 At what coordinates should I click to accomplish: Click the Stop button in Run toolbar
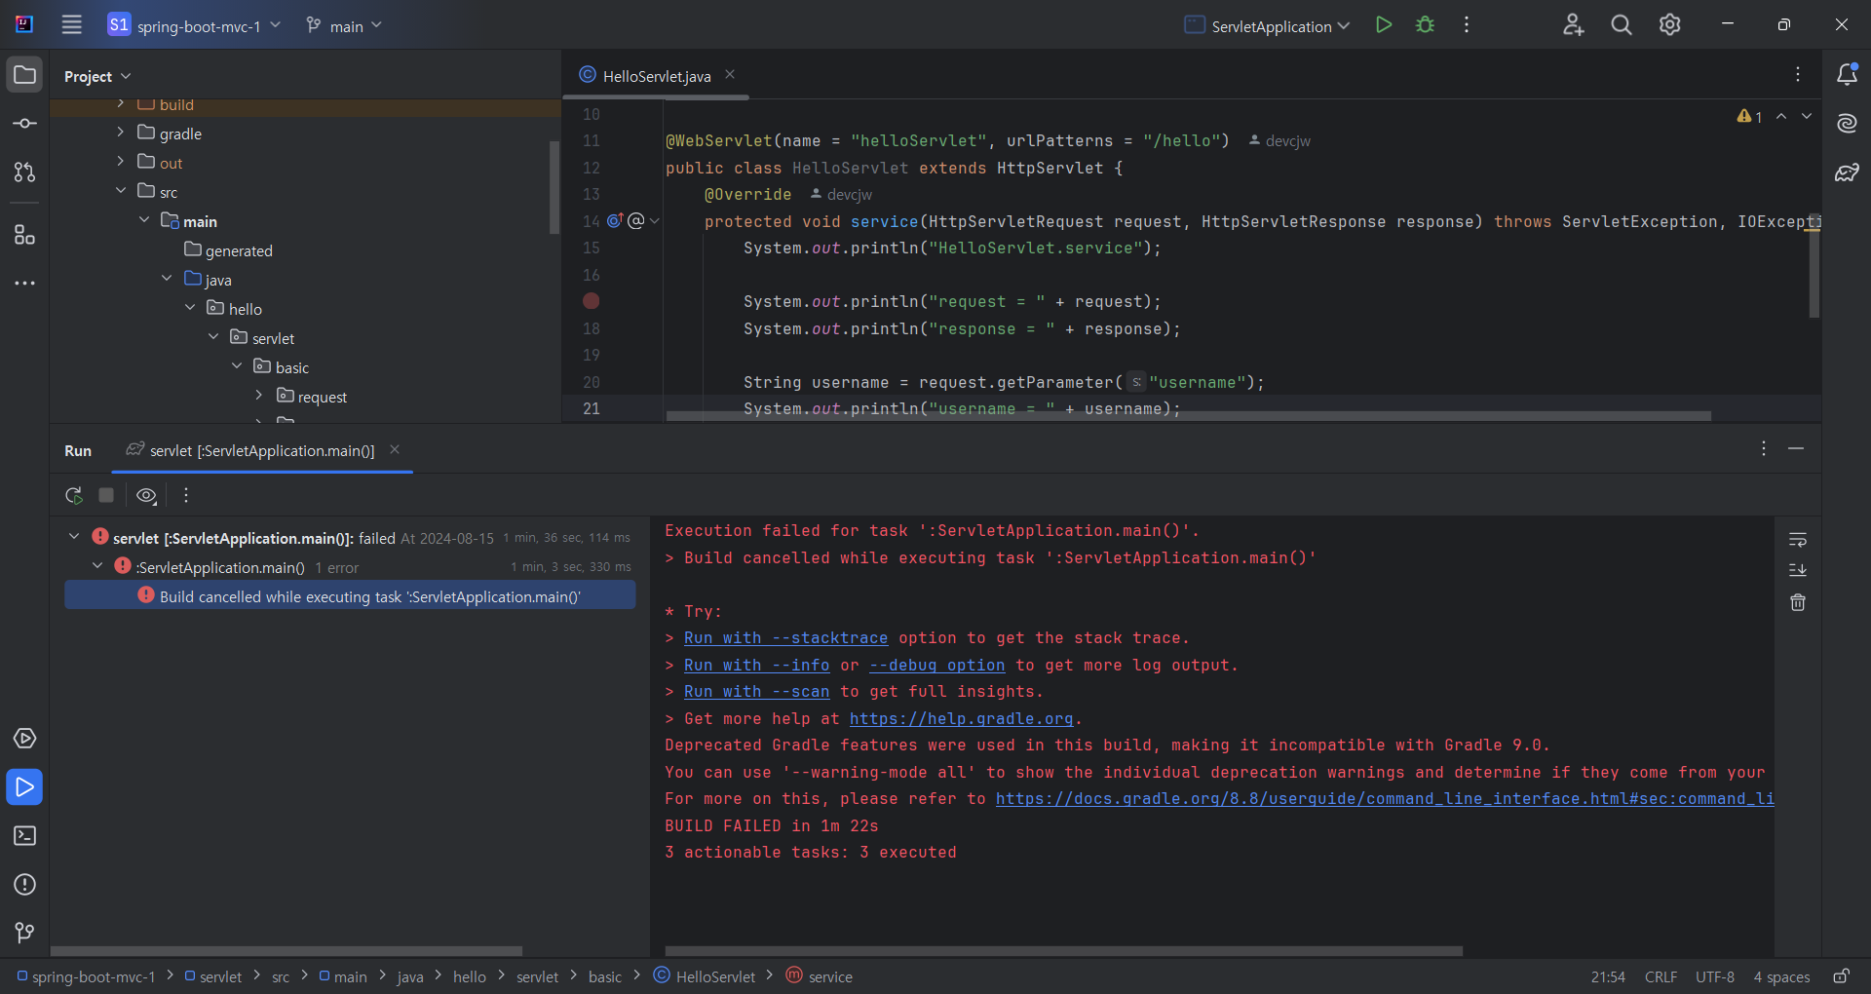pyautogui.click(x=106, y=495)
